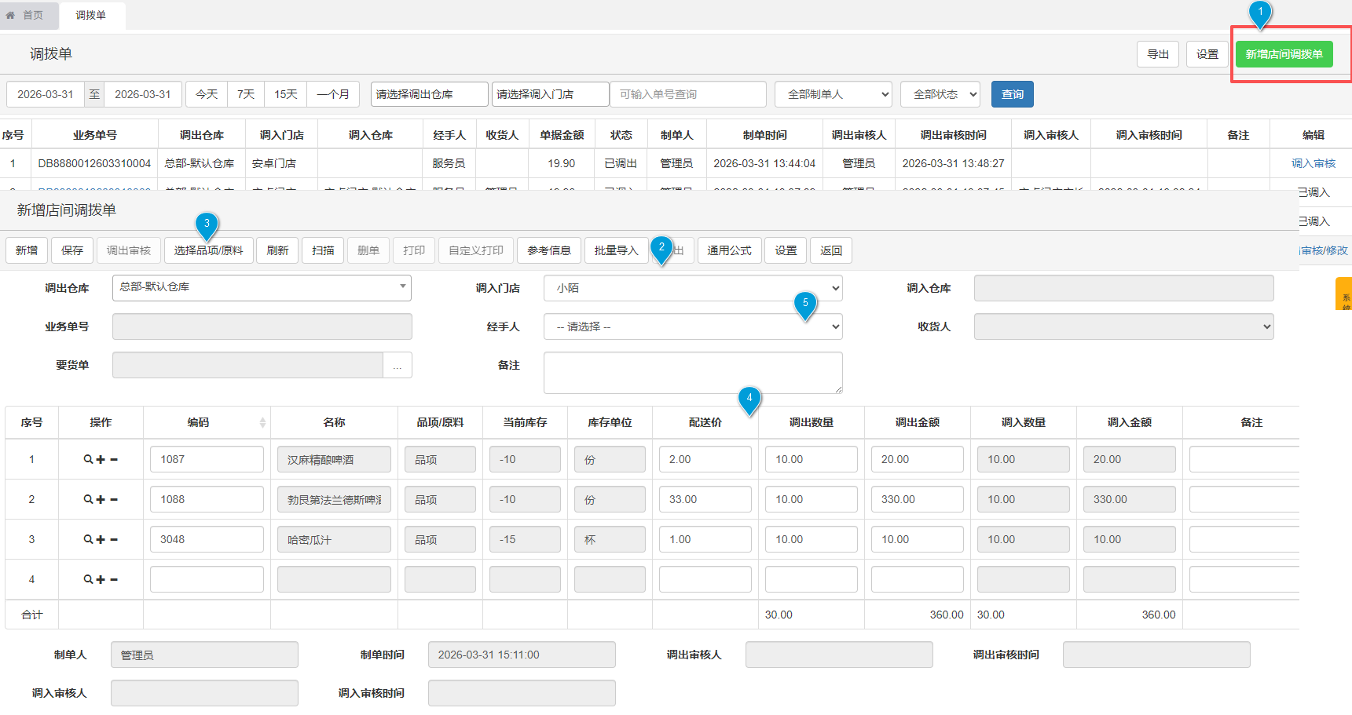Click the 备注 textarea in the form
This screenshot has height=715, width=1352.
pos(692,373)
